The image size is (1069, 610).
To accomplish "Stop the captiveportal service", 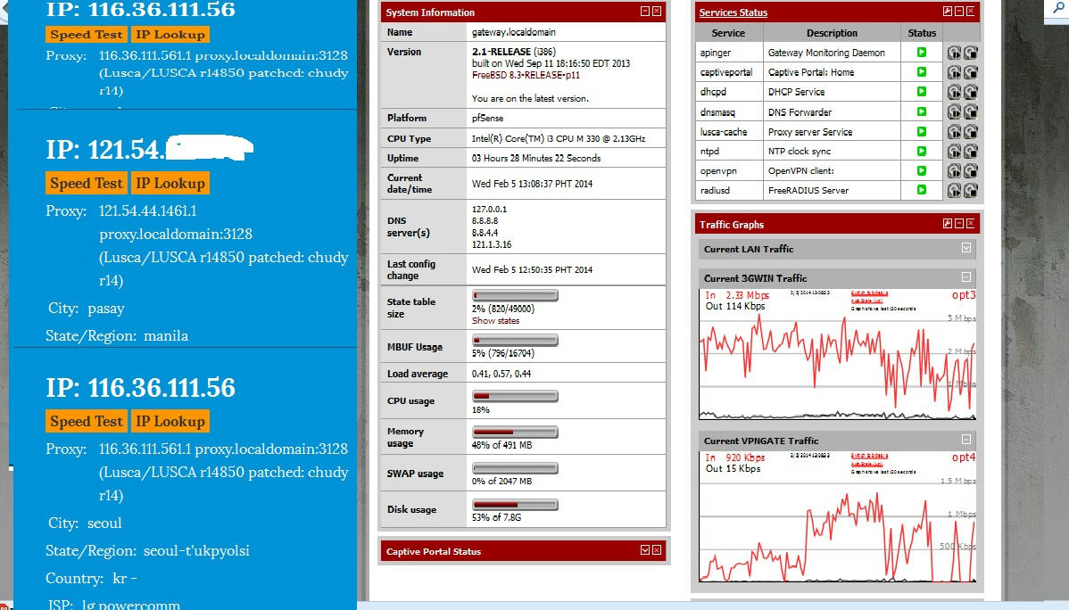I will click(x=970, y=72).
